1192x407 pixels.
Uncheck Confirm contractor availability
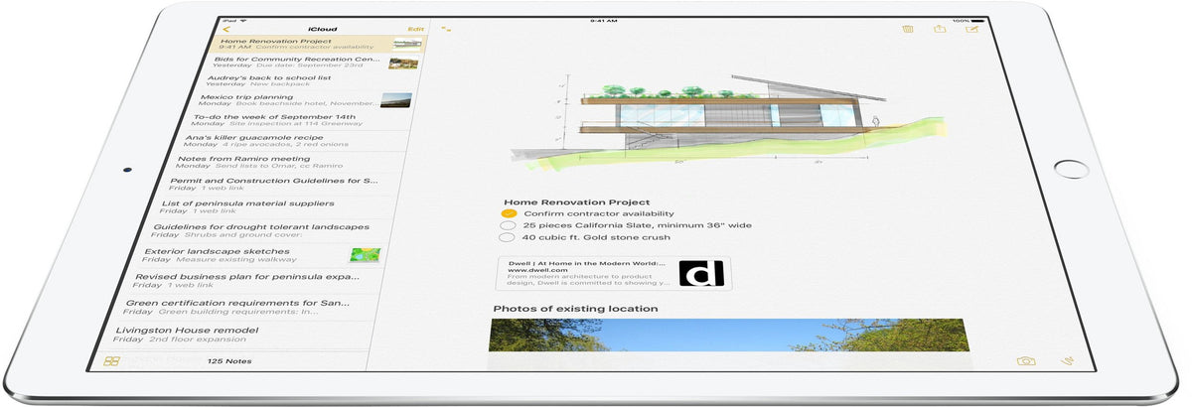pos(509,213)
